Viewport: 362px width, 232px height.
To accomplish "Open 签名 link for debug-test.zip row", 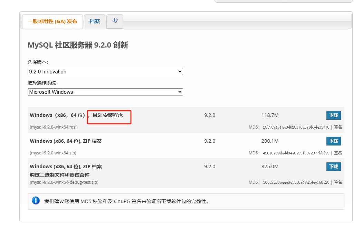I will (x=338, y=182).
